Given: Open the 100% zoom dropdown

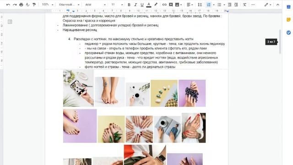Looking at the screenshot, I should point(48,5).
